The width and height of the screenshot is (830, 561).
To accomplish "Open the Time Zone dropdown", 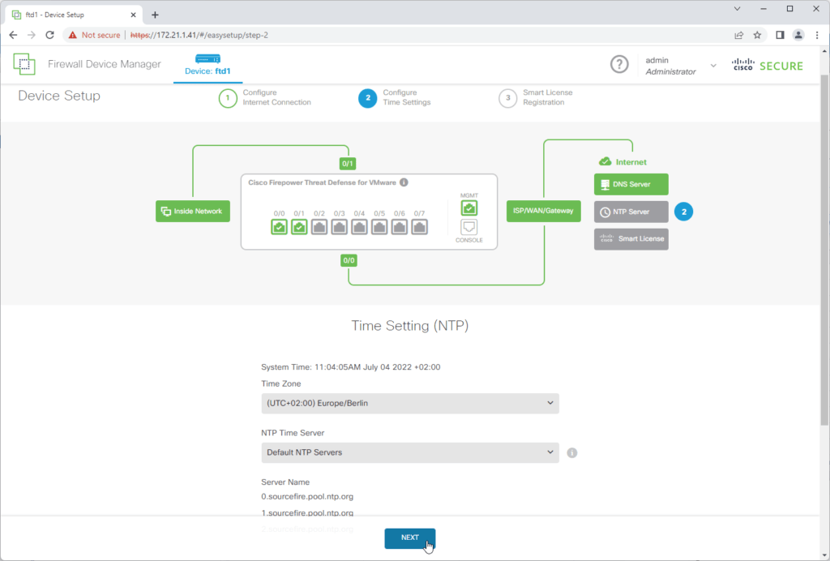I will click(409, 403).
